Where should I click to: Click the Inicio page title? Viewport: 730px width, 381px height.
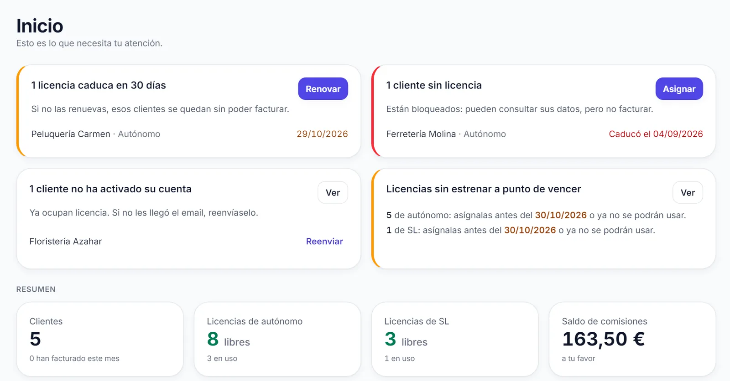pyautogui.click(x=40, y=26)
